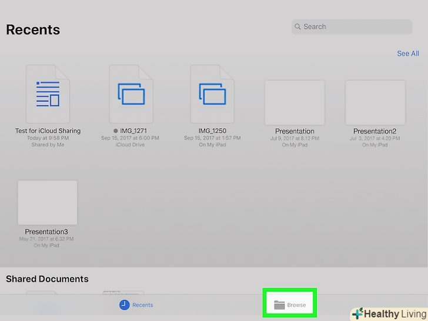
Task: Tap the Browse folder icon
Action: pos(279,305)
